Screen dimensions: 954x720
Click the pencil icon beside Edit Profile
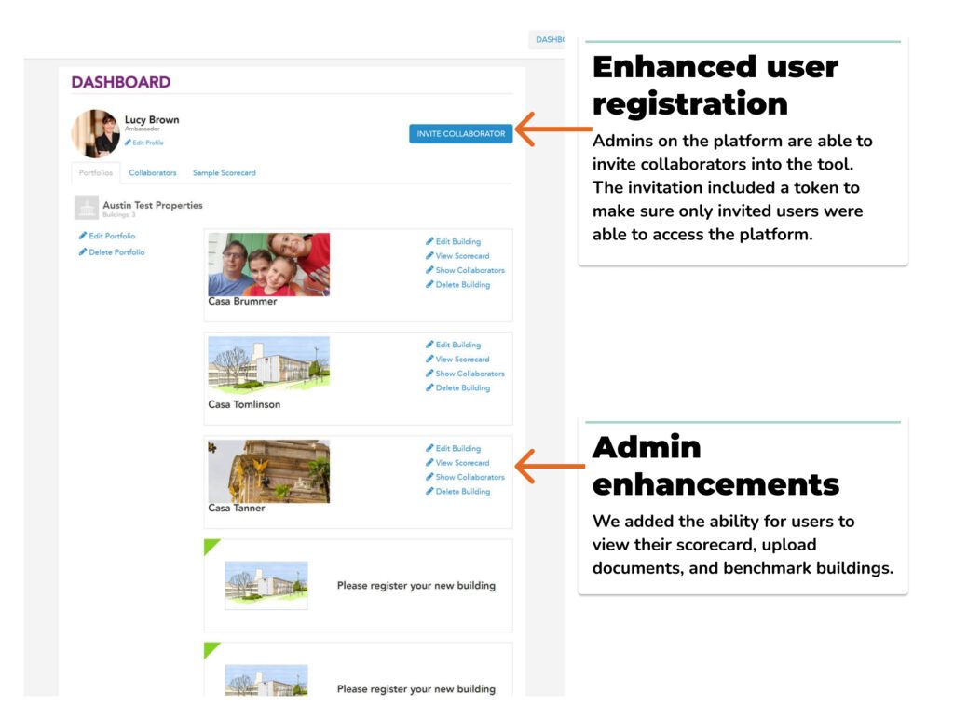tap(128, 143)
